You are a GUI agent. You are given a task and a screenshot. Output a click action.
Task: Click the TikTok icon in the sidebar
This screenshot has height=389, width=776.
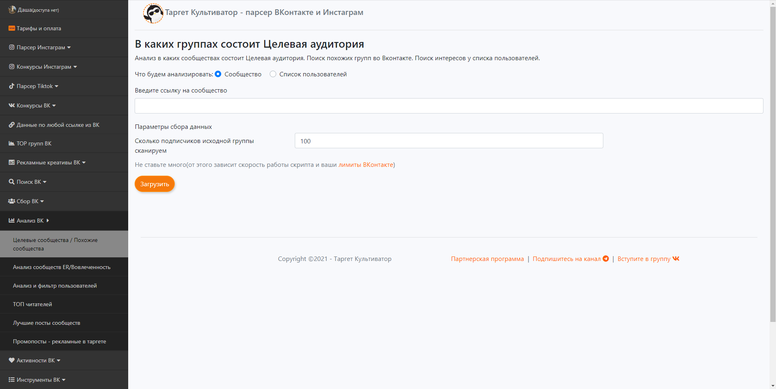pos(12,86)
